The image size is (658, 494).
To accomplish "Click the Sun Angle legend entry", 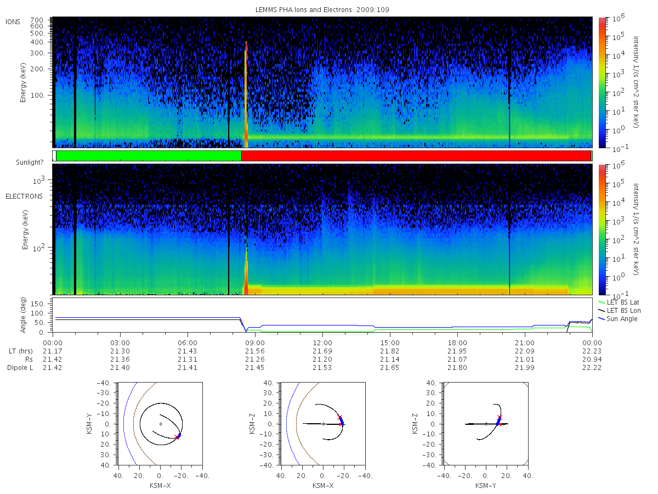I will [x=617, y=318].
